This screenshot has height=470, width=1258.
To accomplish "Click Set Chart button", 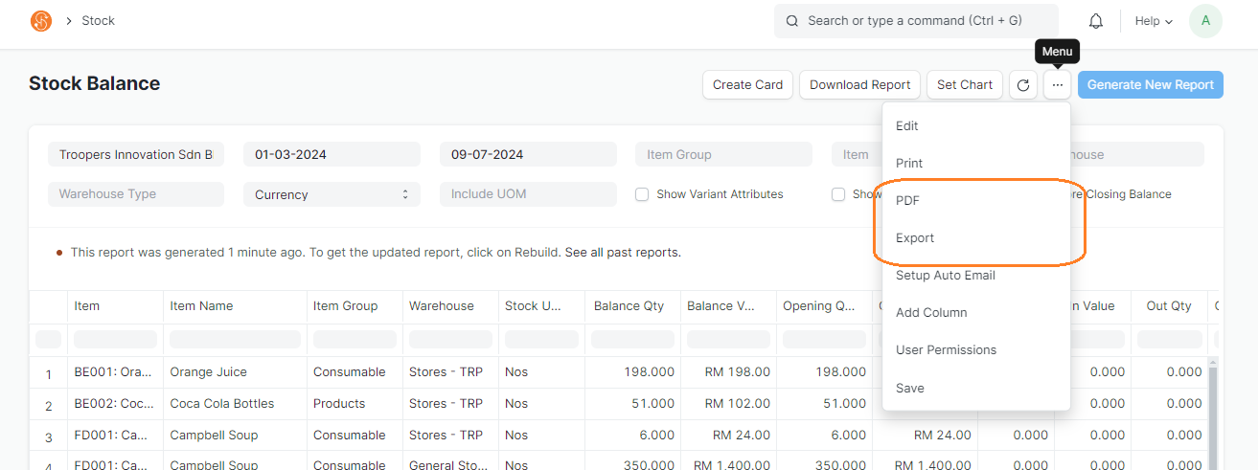I will (965, 84).
